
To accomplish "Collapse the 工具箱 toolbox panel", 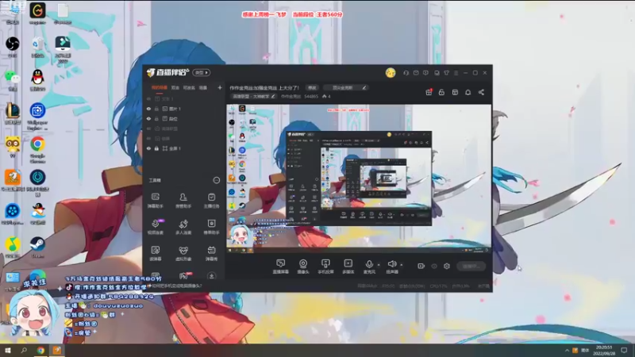I will tap(217, 180).
